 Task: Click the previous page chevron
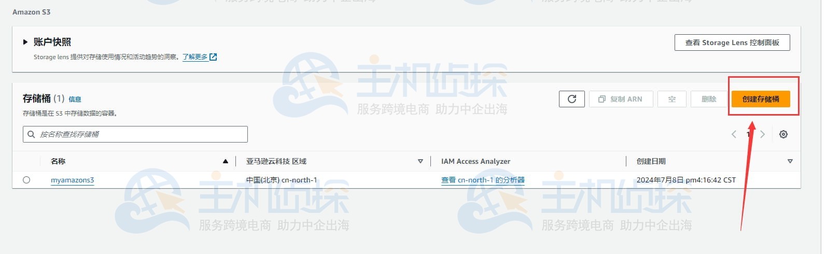pyautogui.click(x=734, y=134)
